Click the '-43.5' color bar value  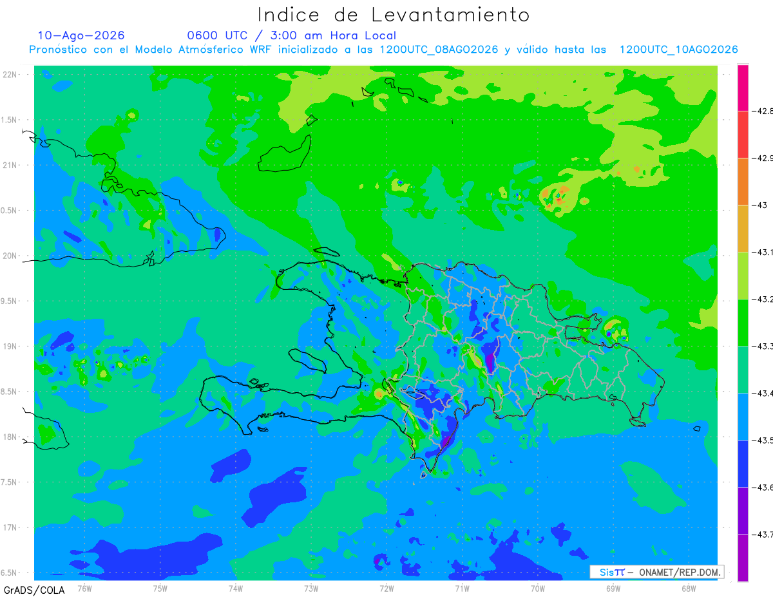click(761, 441)
